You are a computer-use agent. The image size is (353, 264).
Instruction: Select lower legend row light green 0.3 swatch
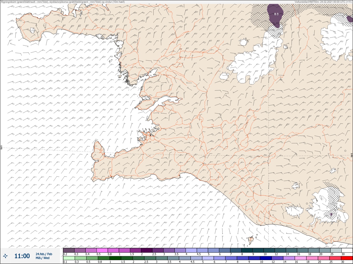[x=80, y=258]
